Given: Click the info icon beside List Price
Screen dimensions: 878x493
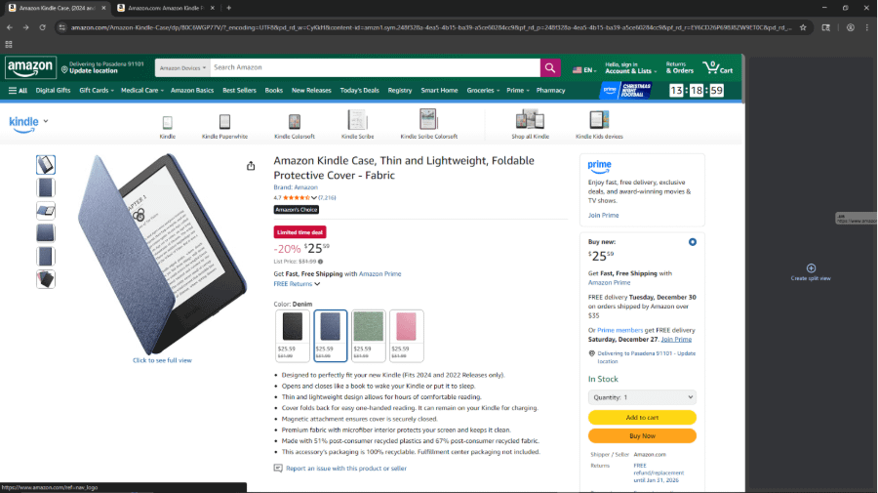Looking at the screenshot, I should click(320, 262).
